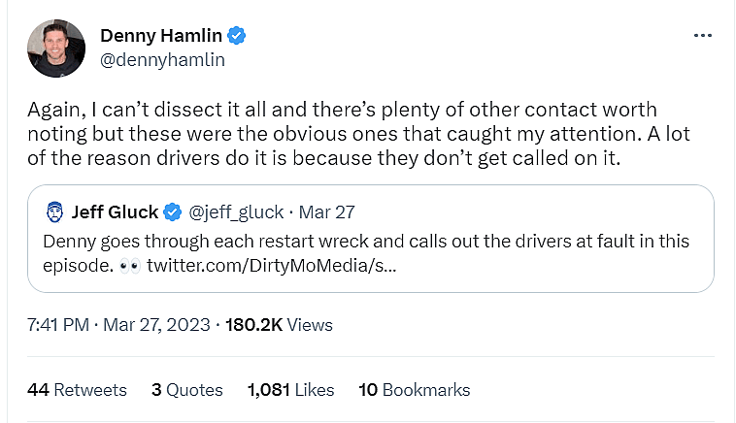Open Jeff Gluck's name in quoted tweet
Screen dimensions: 736x423
(115, 211)
